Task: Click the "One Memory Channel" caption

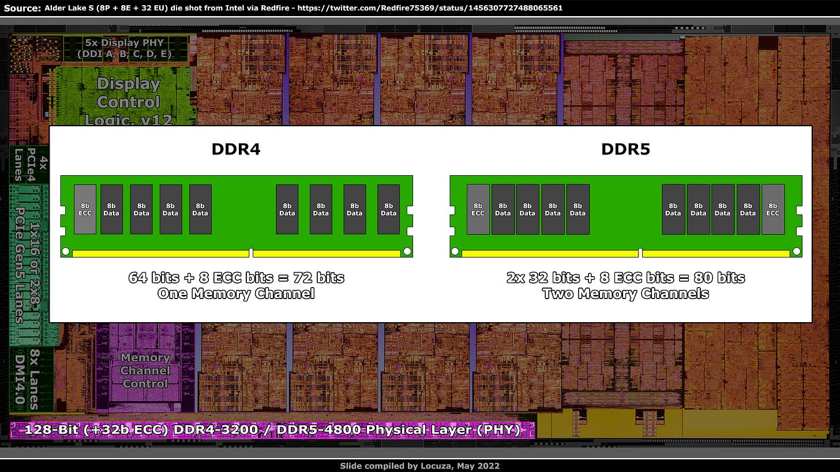Action: 236,293
